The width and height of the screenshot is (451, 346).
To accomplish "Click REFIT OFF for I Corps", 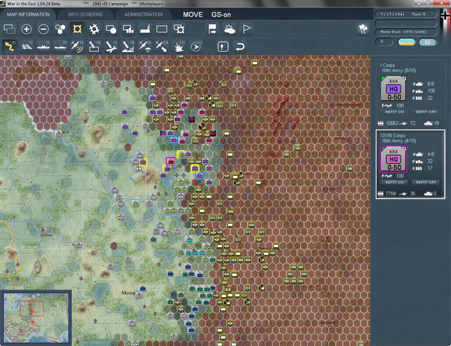I will (426, 112).
